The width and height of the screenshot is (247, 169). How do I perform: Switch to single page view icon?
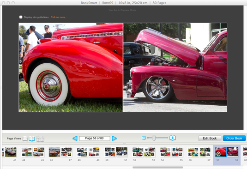(25, 139)
